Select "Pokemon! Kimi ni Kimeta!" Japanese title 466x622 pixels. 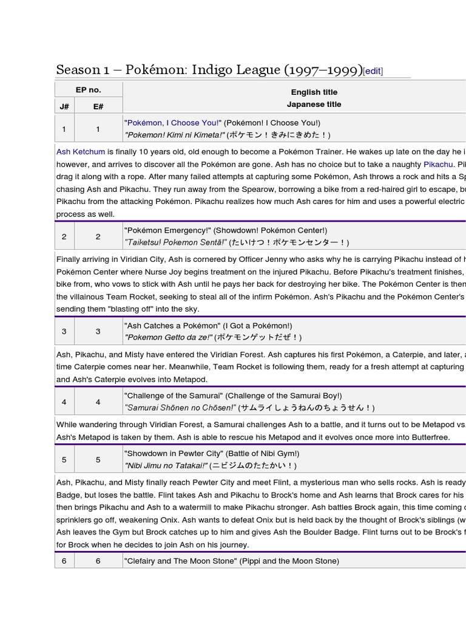point(174,135)
